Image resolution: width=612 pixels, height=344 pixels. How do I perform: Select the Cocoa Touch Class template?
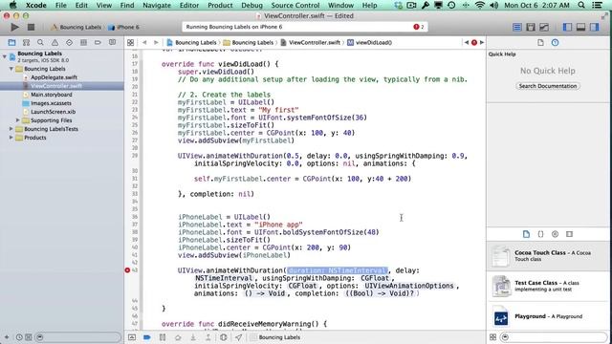tap(549, 256)
